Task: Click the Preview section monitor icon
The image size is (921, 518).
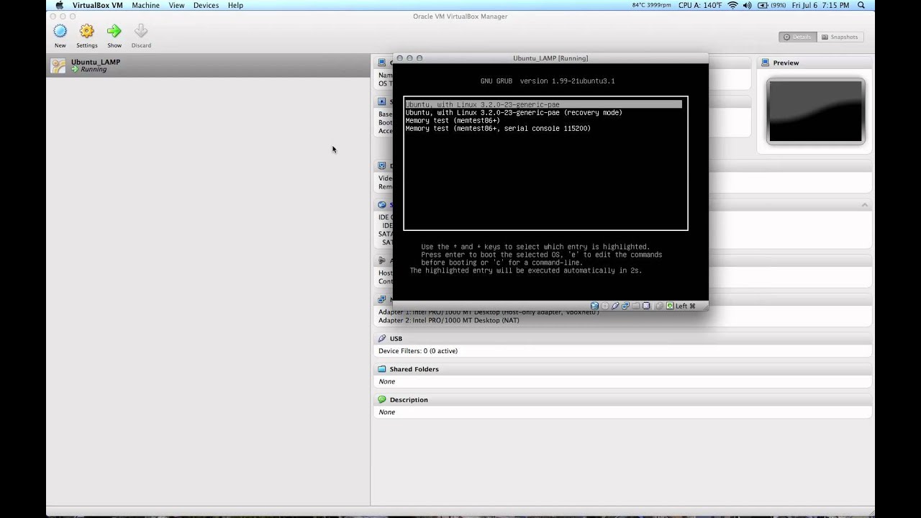Action: tap(766, 63)
